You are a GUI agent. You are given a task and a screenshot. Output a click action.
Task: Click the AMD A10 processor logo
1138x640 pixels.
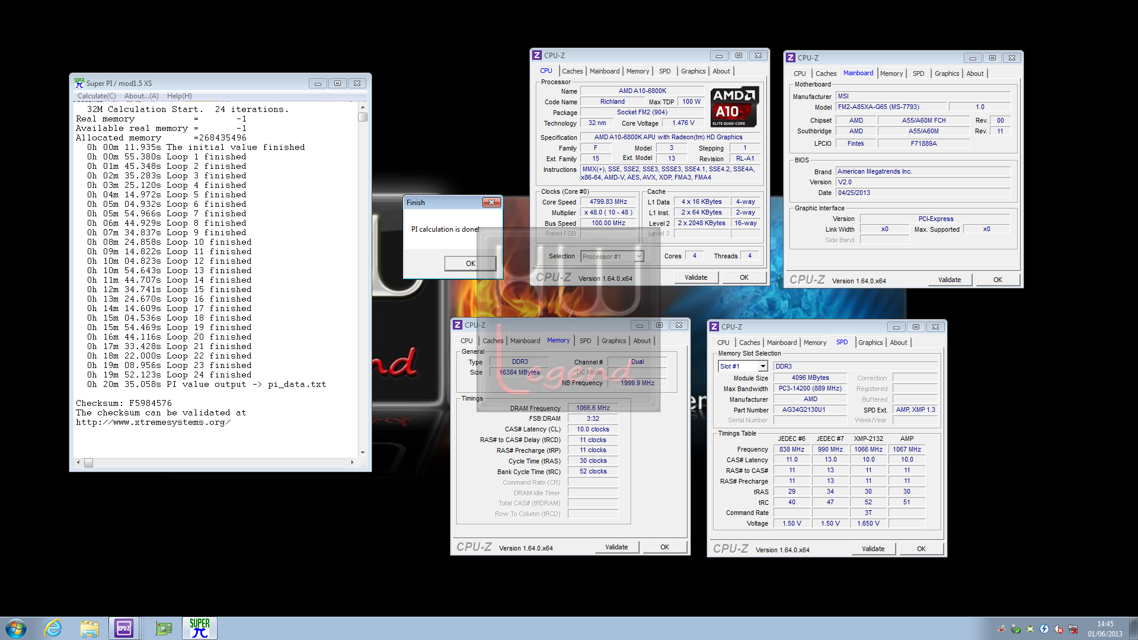click(734, 107)
